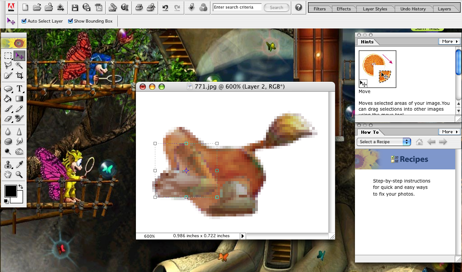Viewport: 462px width, 272px height.
Task: Click the Enter search criteria field
Action: pos(237,7)
